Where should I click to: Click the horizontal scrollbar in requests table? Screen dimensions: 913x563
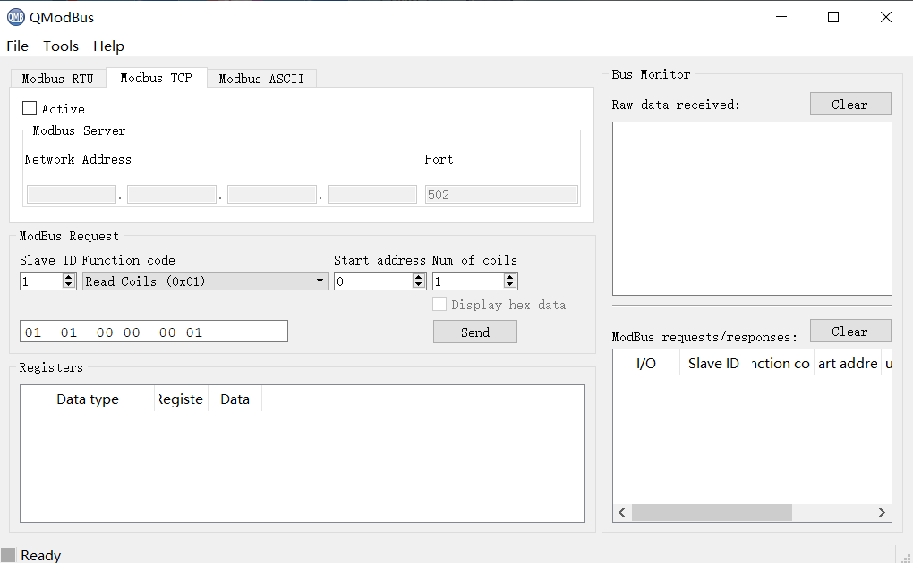point(712,513)
